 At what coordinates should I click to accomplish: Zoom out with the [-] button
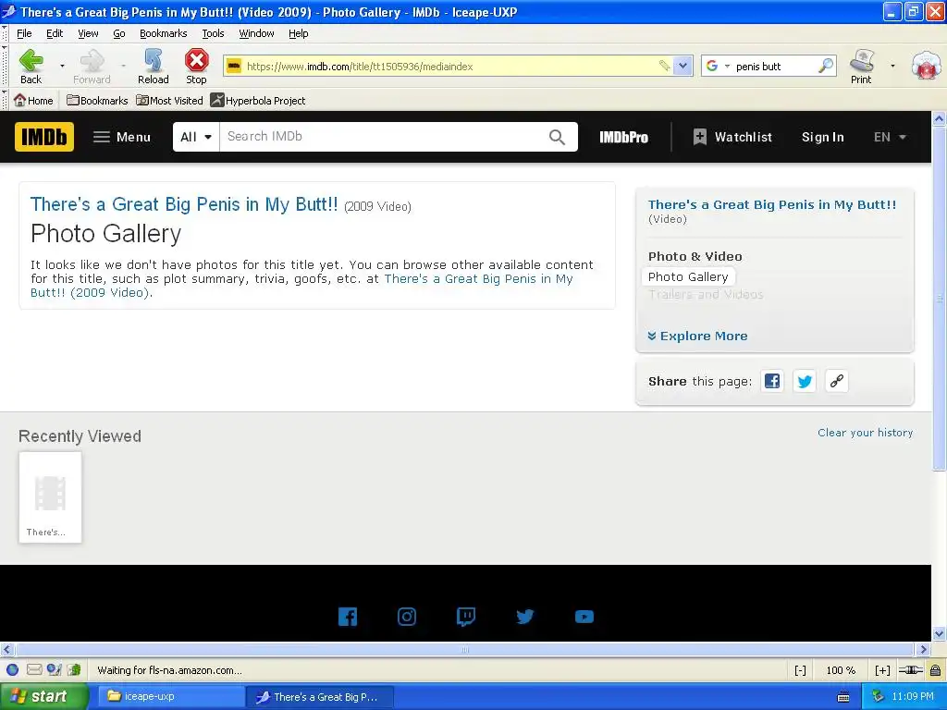click(x=800, y=670)
